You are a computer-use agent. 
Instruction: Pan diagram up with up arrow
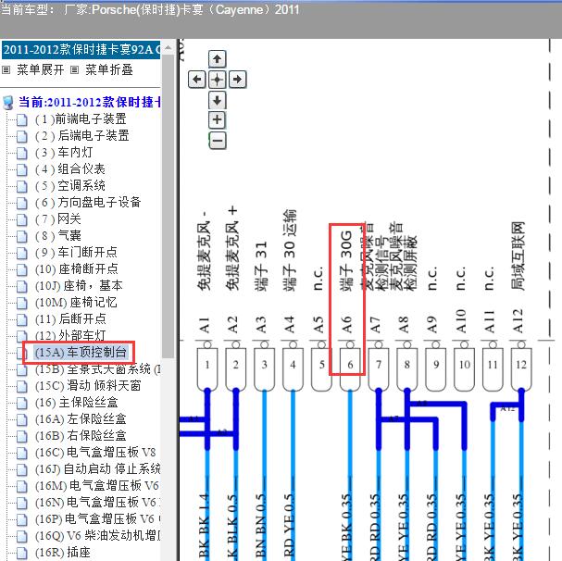(x=217, y=59)
